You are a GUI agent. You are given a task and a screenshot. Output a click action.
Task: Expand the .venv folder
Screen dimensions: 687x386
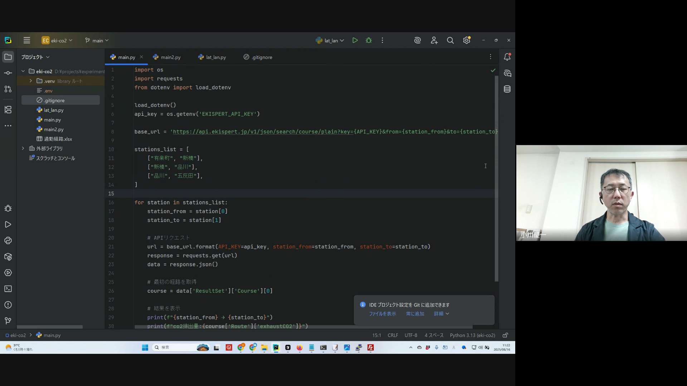[x=31, y=81]
